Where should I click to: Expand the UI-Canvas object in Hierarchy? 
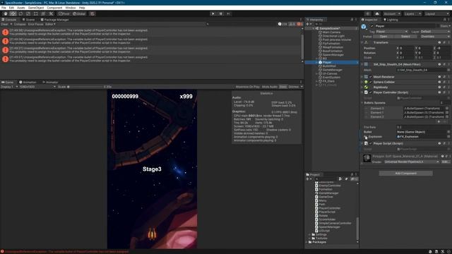point(317,73)
